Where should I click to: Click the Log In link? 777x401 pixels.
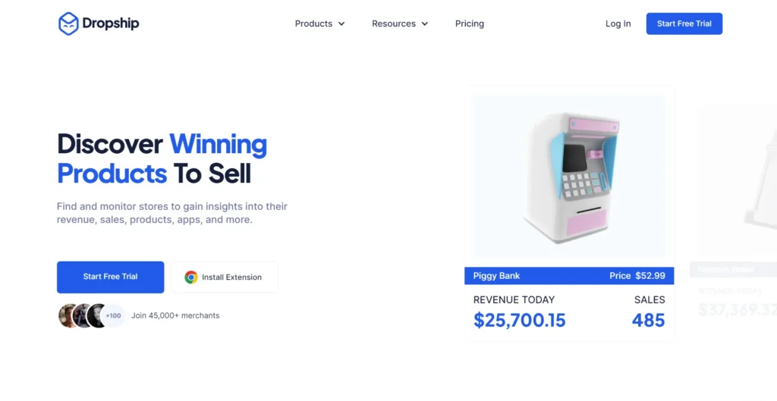pyautogui.click(x=618, y=23)
